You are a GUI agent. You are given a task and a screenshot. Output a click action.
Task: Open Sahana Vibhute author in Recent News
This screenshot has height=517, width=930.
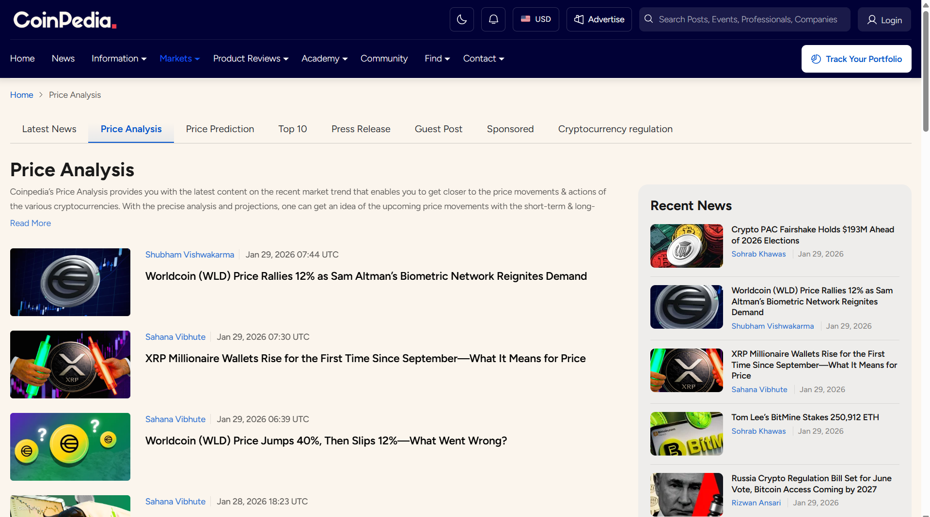coord(759,390)
